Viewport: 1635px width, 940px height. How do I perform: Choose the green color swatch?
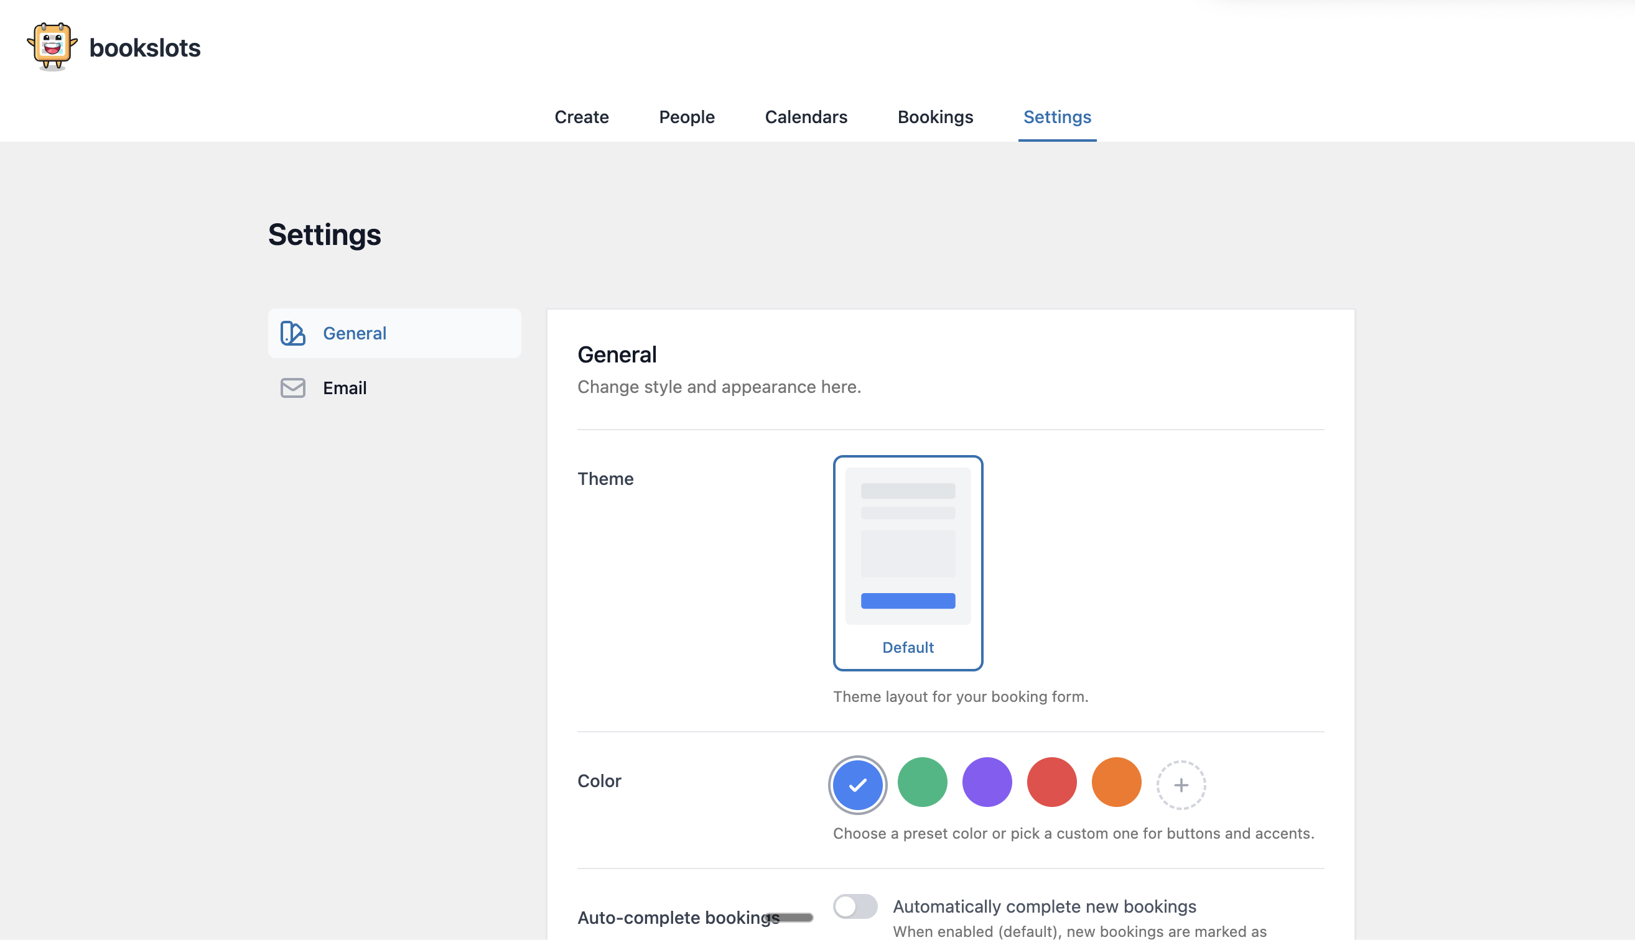[923, 783]
